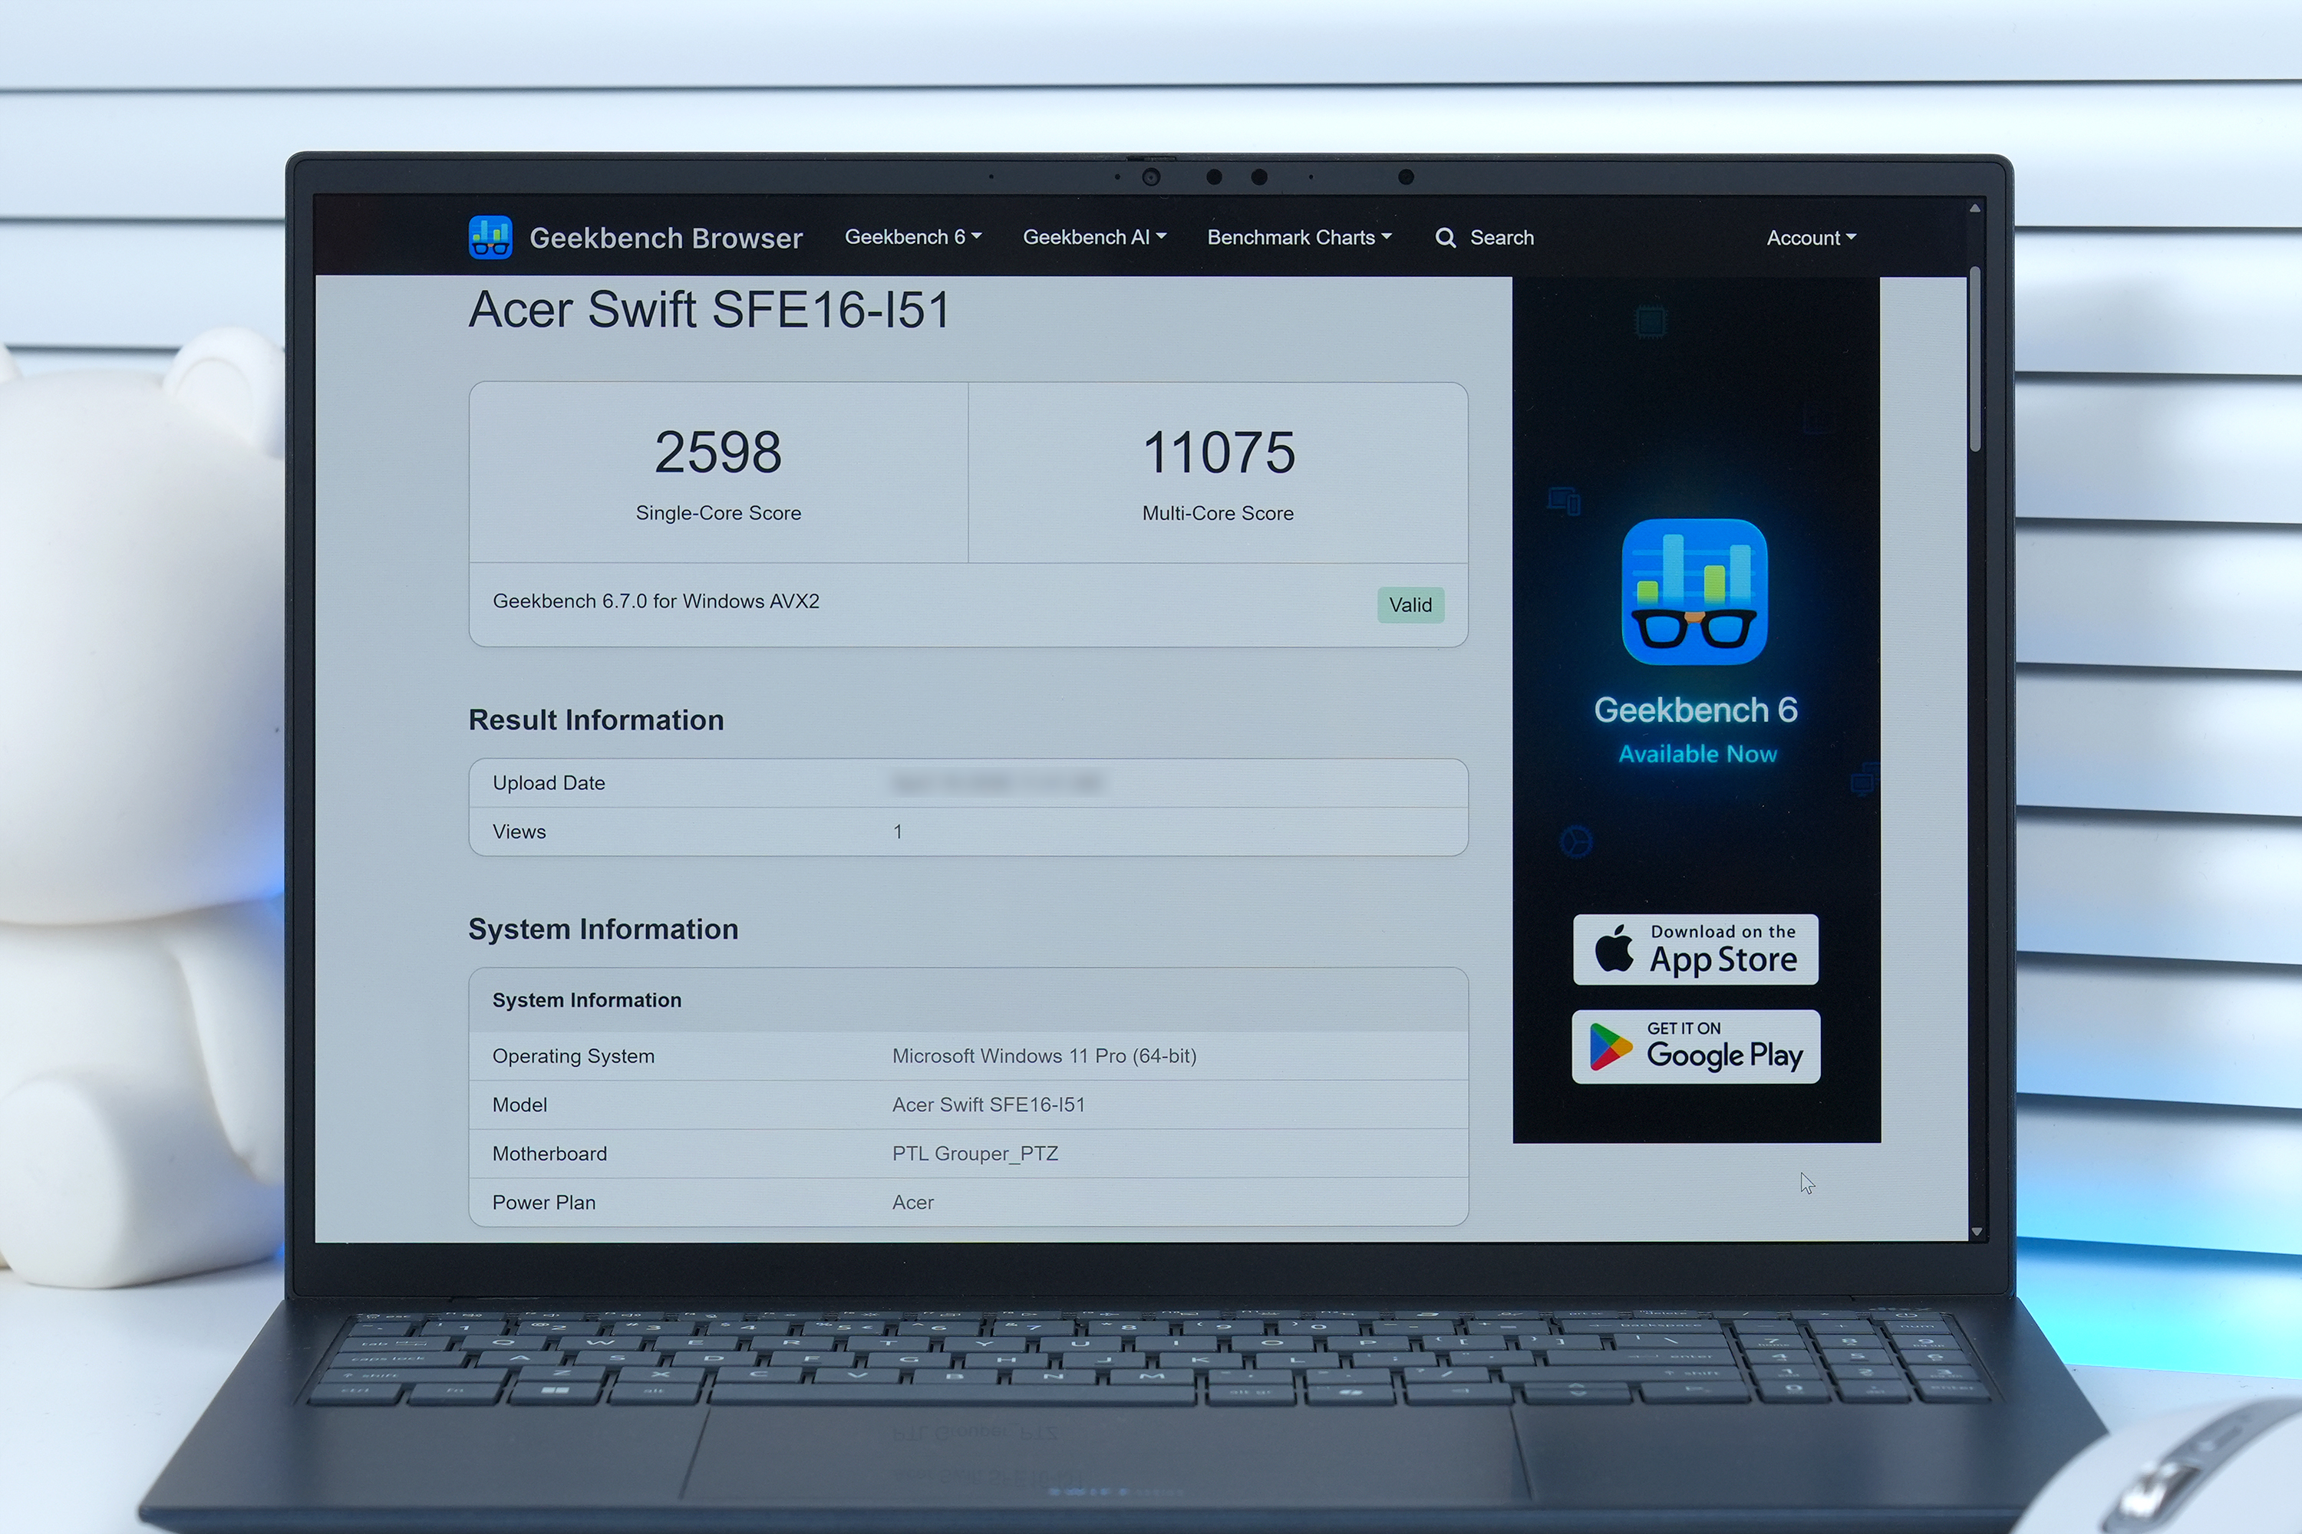2302x1534 pixels.
Task: Click the Result Information heading
Action: pyautogui.click(x=596, y=720)
